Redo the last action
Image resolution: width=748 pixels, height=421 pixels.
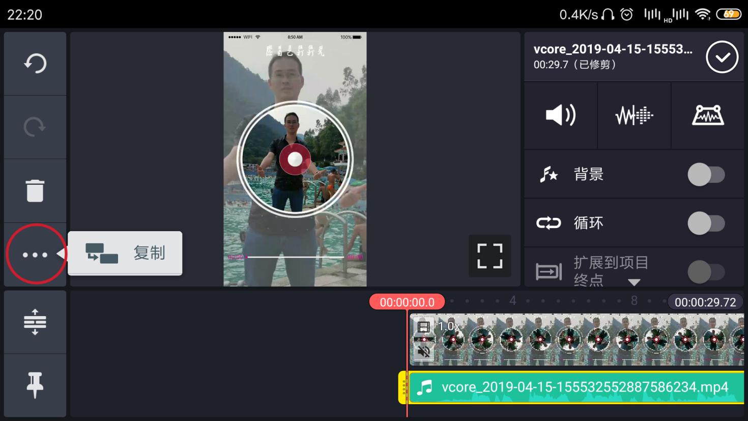(35, 127)
